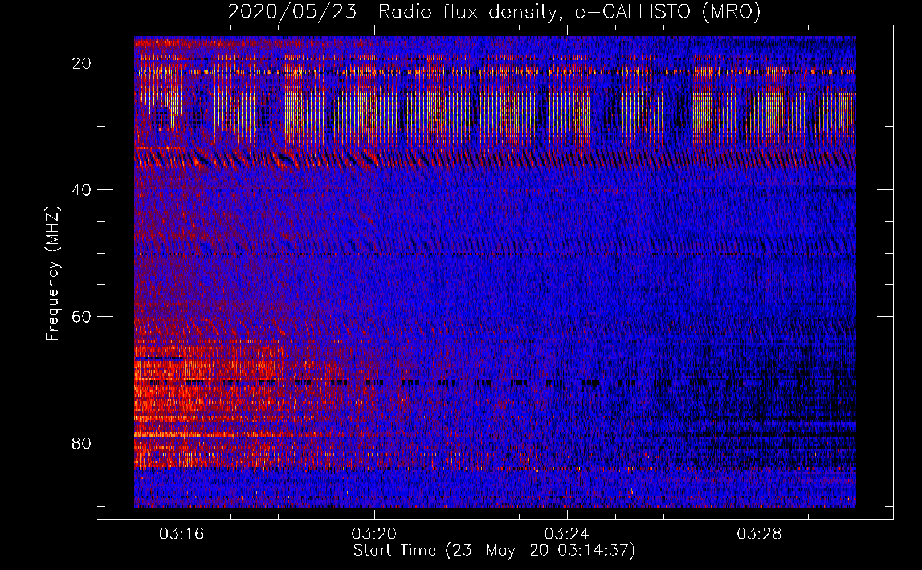Select the y-axis label 'Frequency (MHZ)'

(52, 274)
